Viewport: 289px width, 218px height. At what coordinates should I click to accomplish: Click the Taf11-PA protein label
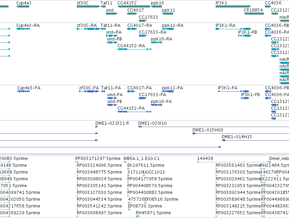point(111,88)
